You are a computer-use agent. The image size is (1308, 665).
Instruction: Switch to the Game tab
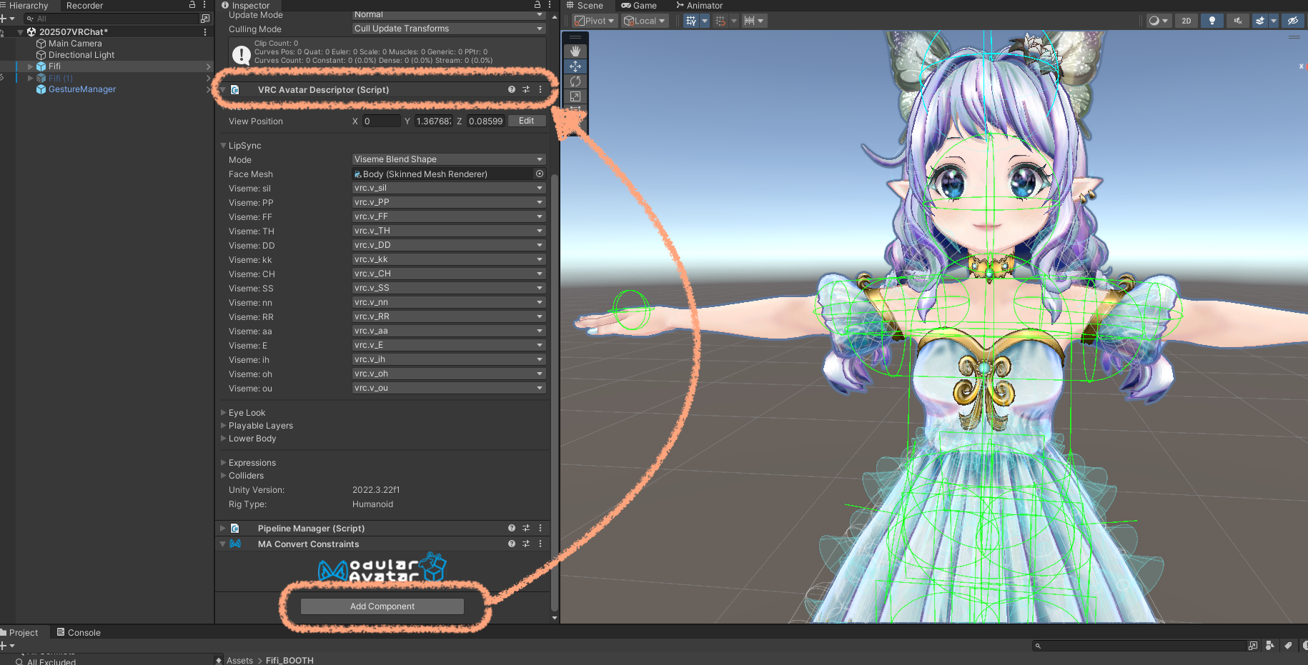click(x=639, y=6)
